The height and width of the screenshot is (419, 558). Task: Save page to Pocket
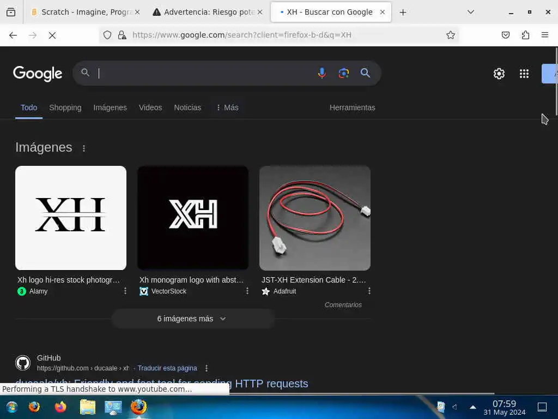(x=506, y=35)
